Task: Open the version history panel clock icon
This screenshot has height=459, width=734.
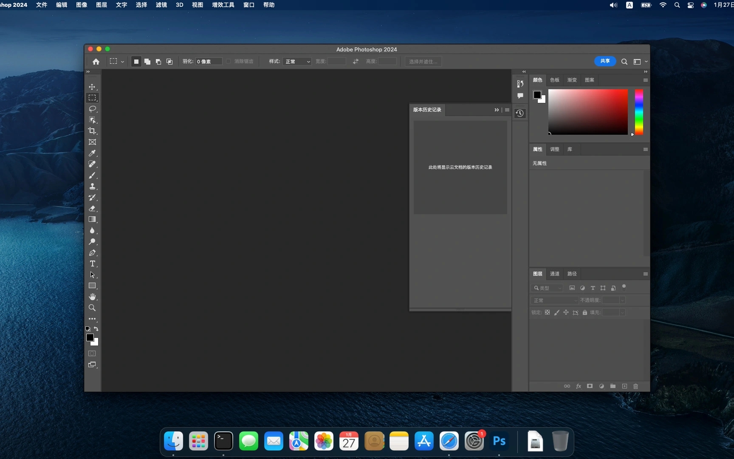Action: pos(519,113)
